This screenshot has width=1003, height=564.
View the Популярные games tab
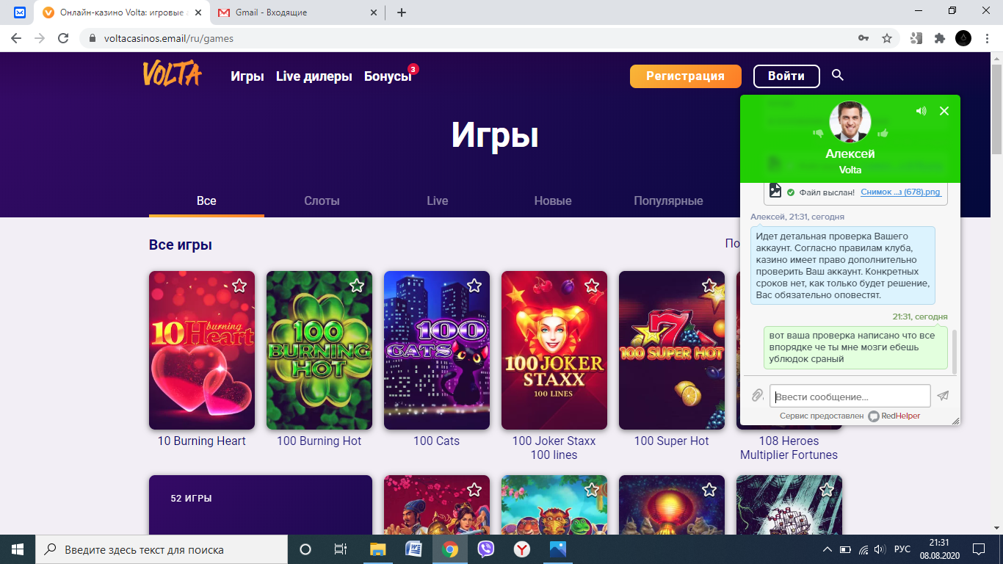point(668,200)
